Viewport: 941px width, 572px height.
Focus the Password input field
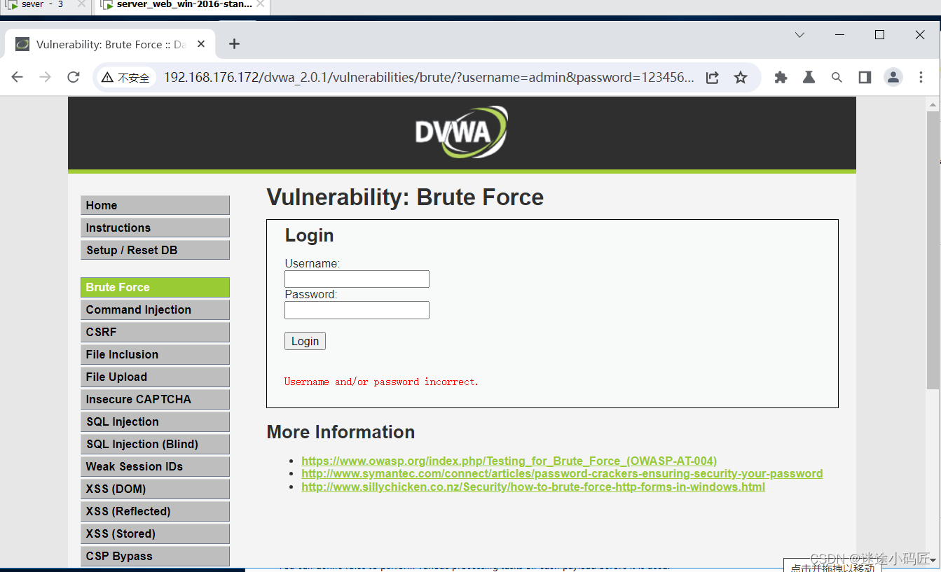(x=357, y=310)
